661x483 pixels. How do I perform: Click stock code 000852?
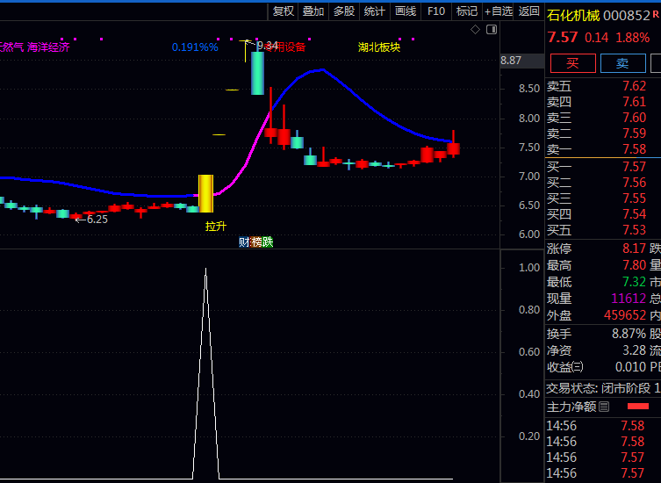coord(627,16)
